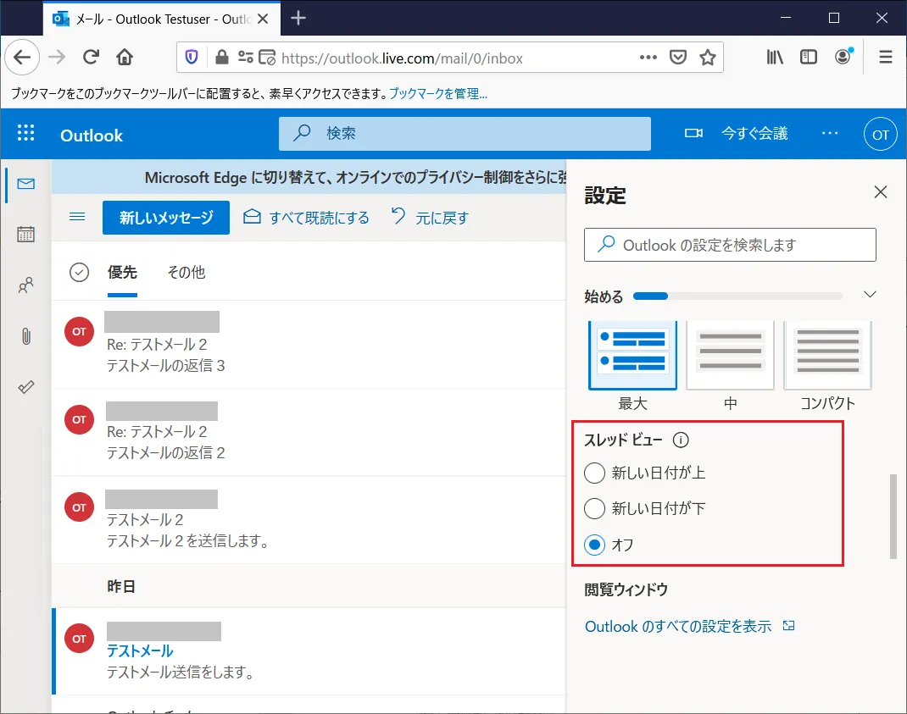Switch to the 優先 inbox tab
The width and height of the screenshot is (907, 714).
tap(122, 273)
